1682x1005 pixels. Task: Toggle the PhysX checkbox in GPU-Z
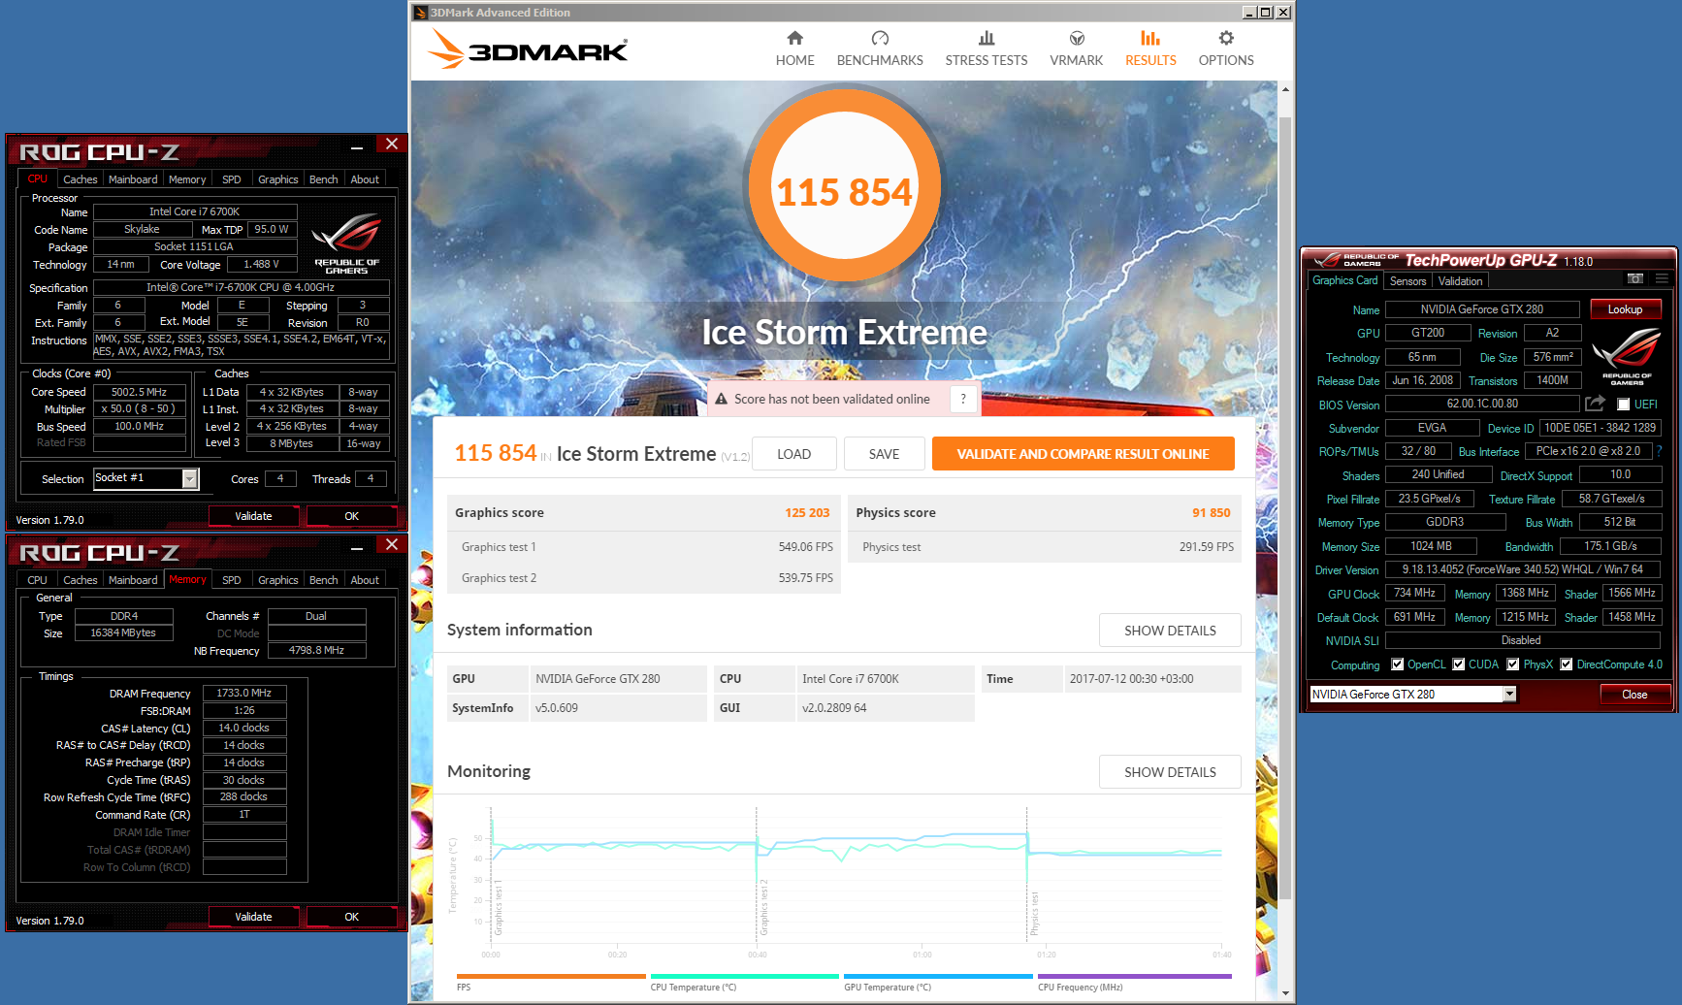pos(1513,665)
